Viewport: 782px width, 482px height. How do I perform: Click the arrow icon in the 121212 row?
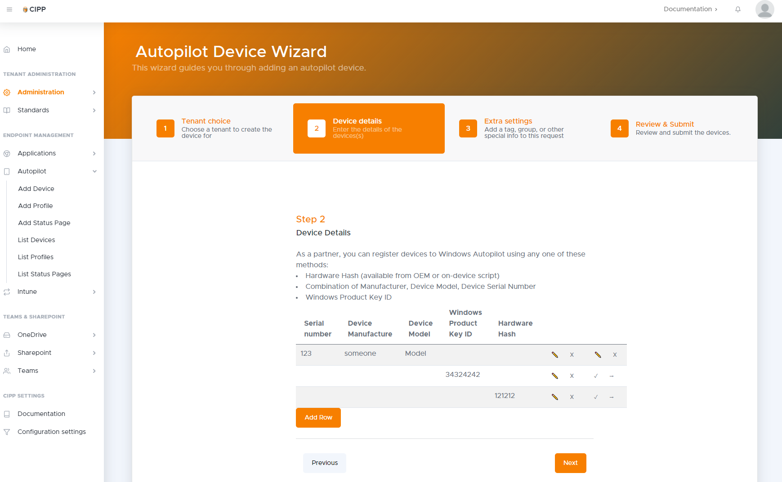click(612, 397)
